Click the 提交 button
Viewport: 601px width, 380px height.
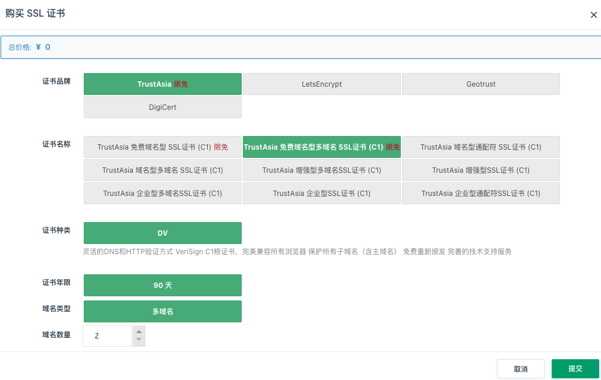point(575,369)
